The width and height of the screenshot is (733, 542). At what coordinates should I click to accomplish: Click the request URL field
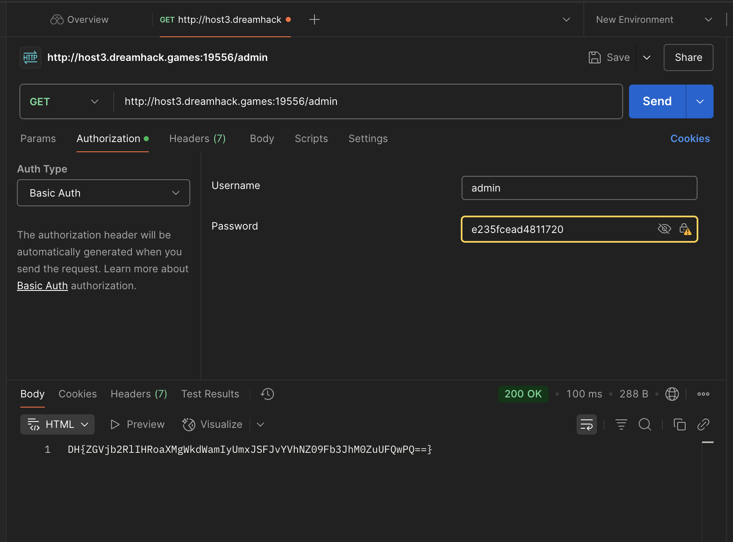pyautogui.click(x=368, y=101)
